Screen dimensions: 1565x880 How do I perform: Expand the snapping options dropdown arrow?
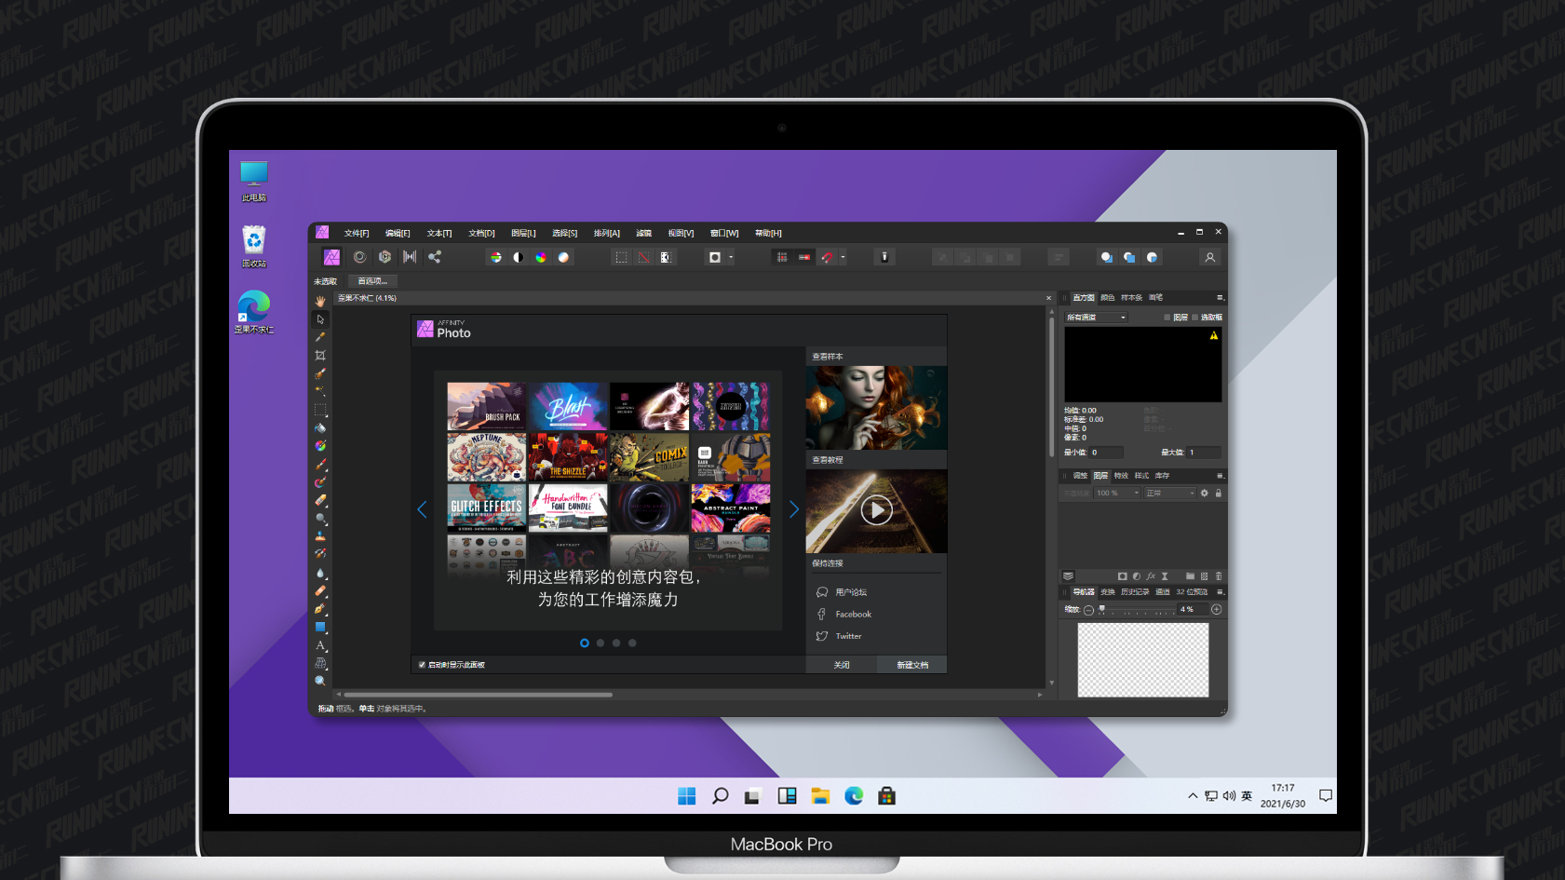843,258
